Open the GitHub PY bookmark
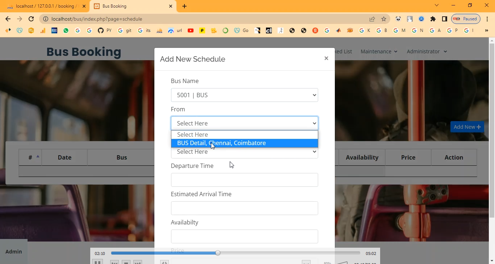 coord(105,30)
